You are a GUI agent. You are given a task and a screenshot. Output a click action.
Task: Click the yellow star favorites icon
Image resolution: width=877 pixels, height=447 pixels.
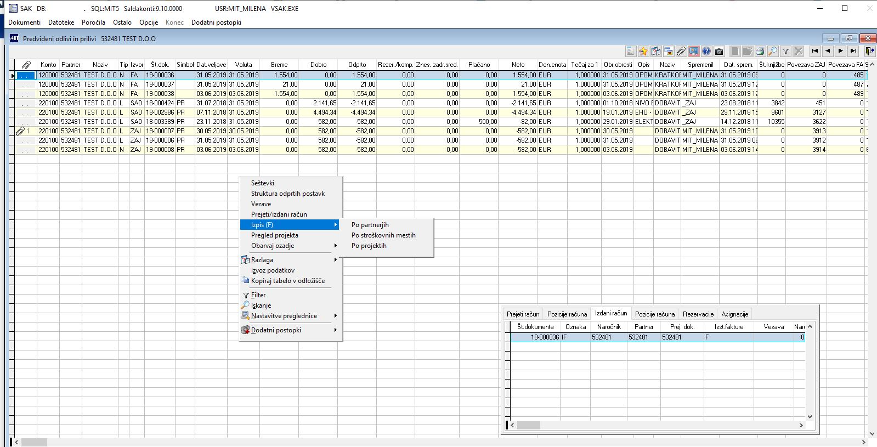[x=643, y=51]
